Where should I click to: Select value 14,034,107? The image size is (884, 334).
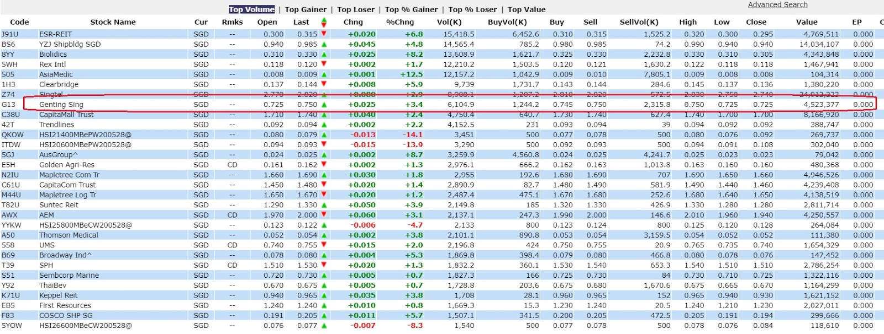pyautogui.click(x=819, y=44)
